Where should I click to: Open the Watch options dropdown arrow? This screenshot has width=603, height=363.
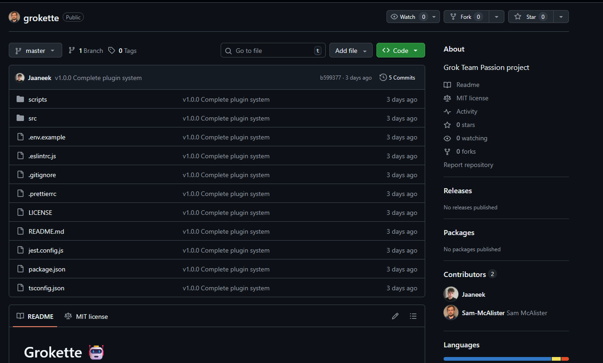(434, 17)
